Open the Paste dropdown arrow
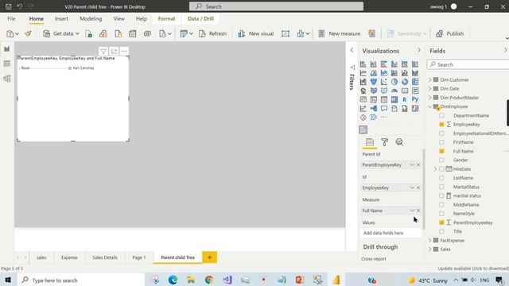 tap(17, 33)
